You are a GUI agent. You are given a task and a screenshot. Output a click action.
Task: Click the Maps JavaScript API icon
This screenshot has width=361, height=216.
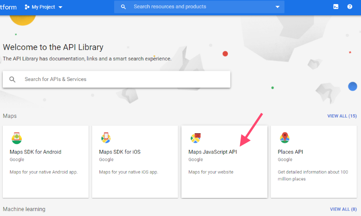[x=196, y=138]
